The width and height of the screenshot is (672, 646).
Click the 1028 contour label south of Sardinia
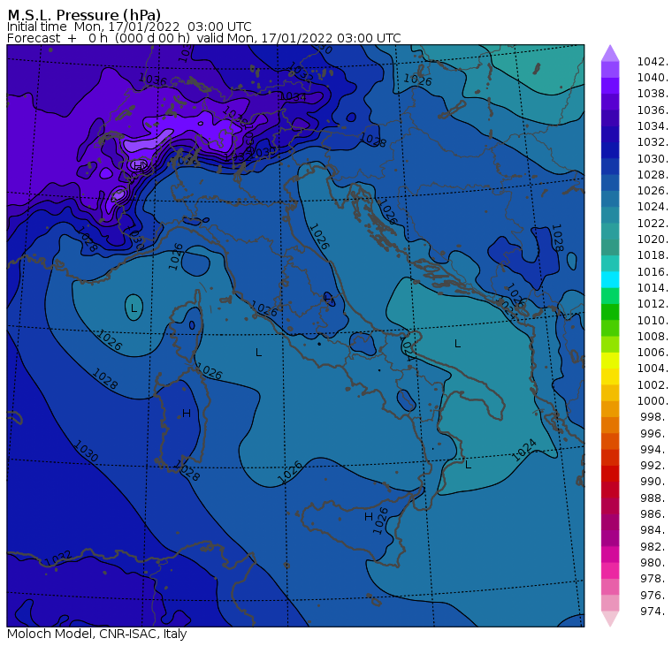pyautogui.click(x=187, y=470)
